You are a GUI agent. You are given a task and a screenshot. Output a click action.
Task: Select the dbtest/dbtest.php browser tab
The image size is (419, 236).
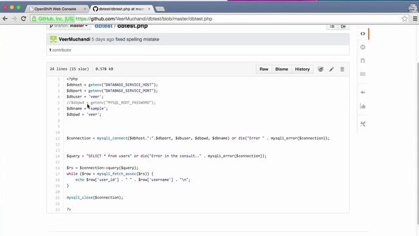click(x=120, y=9)
